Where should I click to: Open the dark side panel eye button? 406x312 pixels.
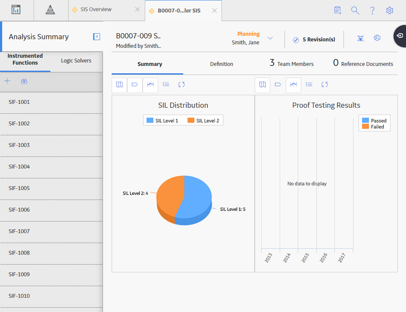[400, 36]
